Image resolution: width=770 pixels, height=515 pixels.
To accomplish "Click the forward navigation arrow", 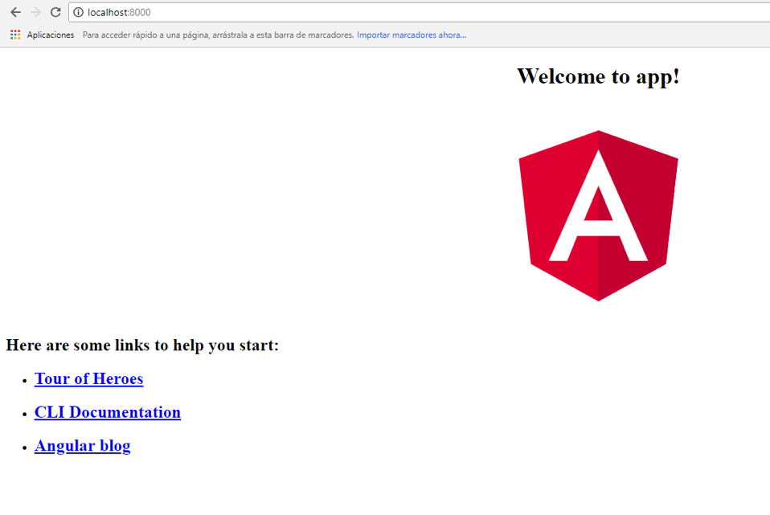I will (x=35, y=12).
